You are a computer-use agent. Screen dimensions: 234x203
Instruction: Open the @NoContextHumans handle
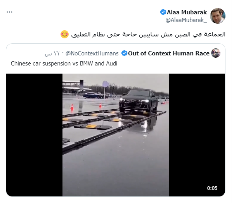92,53
